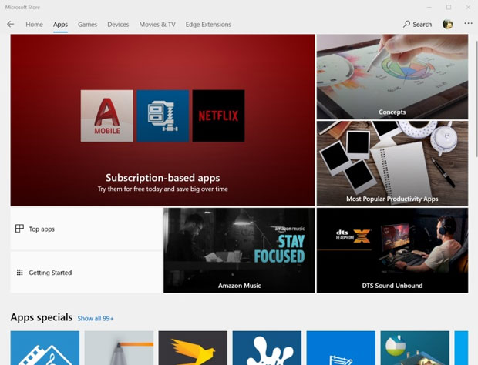Select the Apps tab
The image size is (478, 365).
(x=60, y=25)
